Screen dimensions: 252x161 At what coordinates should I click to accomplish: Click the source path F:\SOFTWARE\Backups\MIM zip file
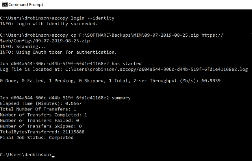pos(139,35)
